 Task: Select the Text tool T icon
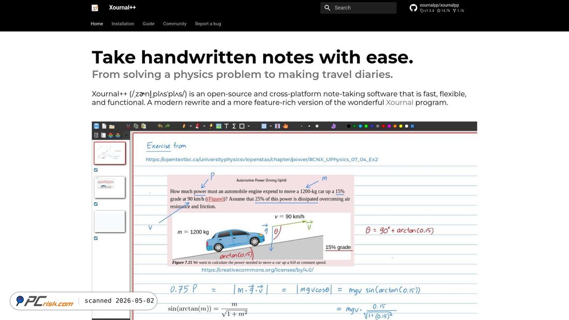coord(227,126)
